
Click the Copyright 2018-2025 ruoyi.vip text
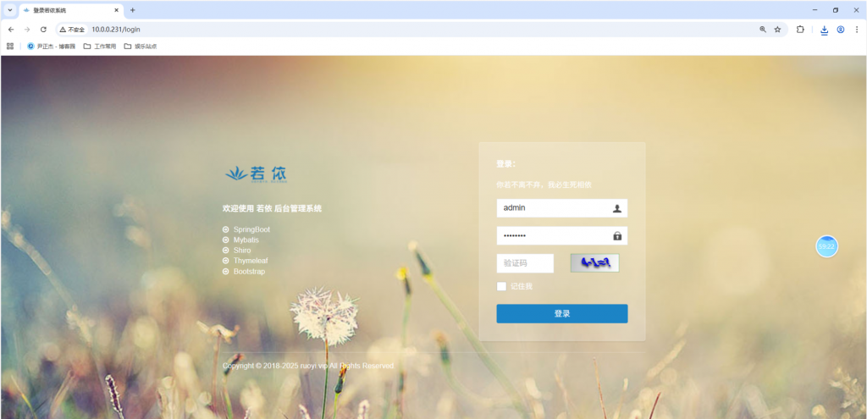click(308, 366)
